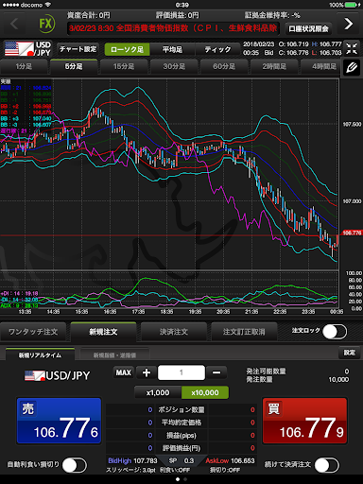Switch to the 決済注文 tab

pyautogui.click(x=174, y=332)
